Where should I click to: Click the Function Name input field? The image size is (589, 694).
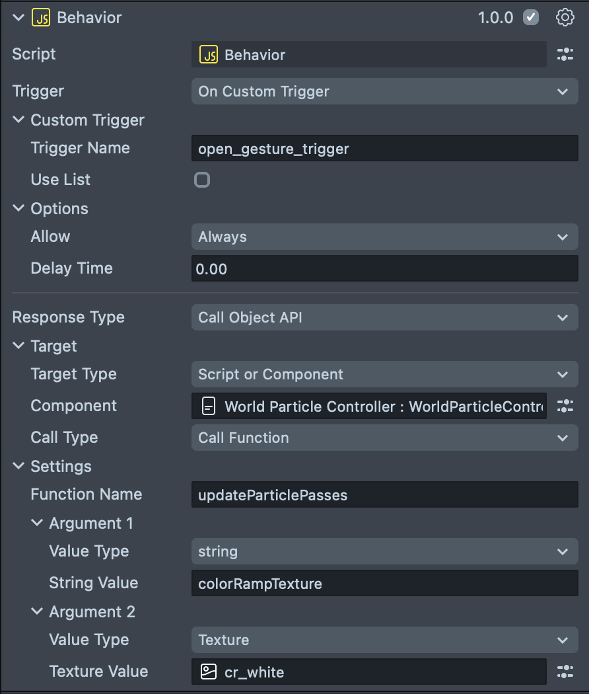coord(384,495)
